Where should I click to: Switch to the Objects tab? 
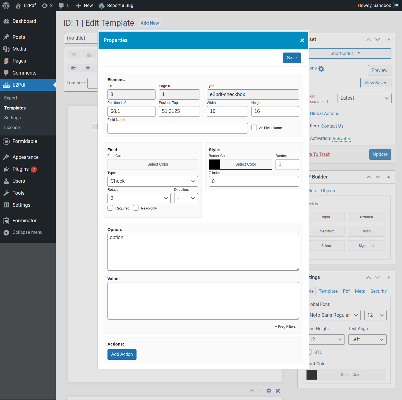click(x=329, y=191)
